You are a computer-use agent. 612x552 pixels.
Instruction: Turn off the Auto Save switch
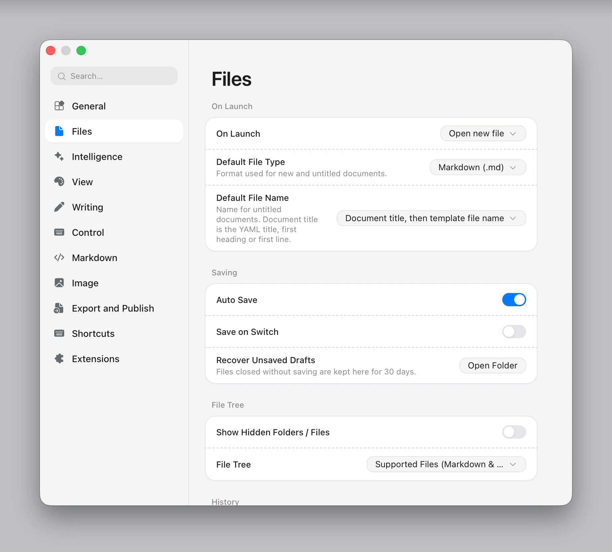pyautogui.click(x=514, y=300)
